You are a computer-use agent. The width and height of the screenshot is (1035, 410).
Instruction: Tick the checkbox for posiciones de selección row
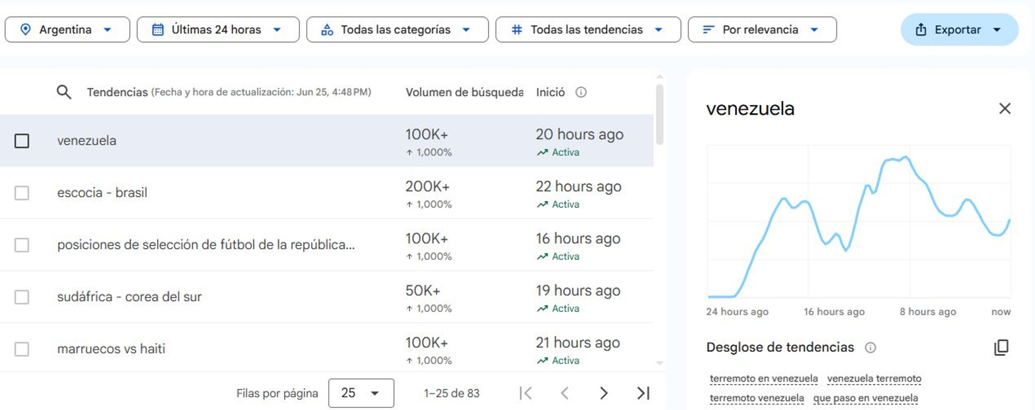coord(22,245)
